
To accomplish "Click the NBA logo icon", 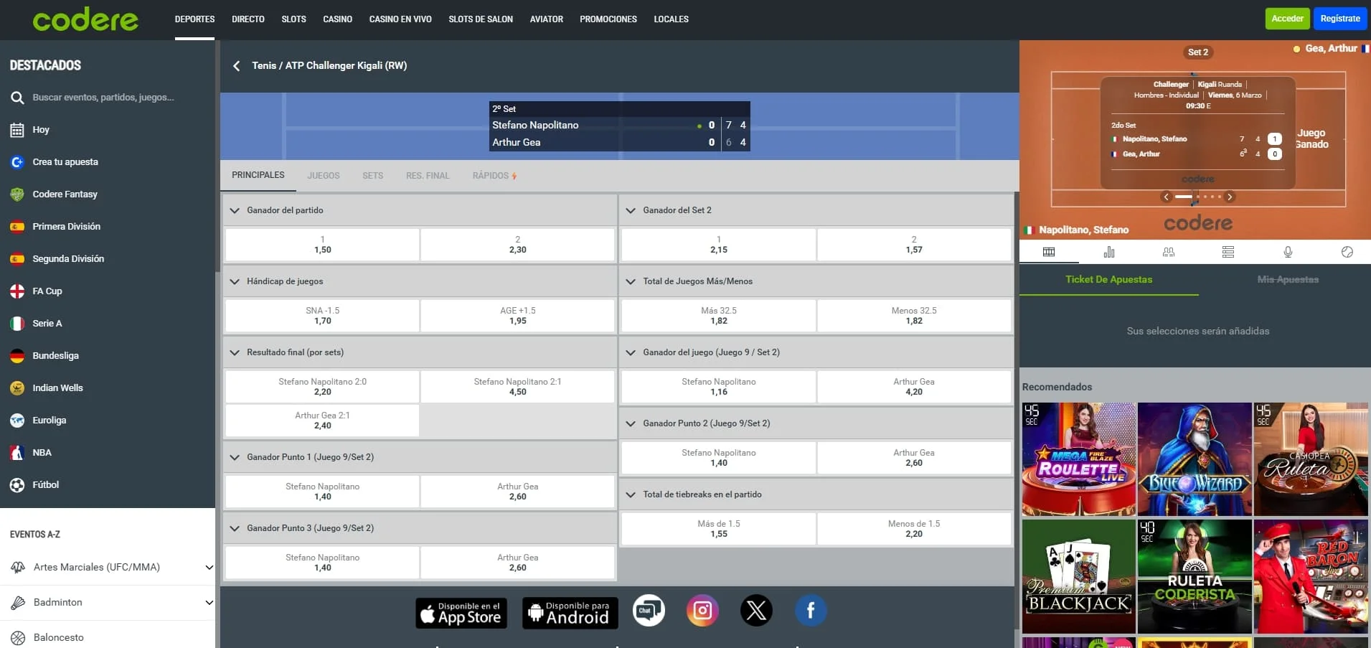I will 17,453.
